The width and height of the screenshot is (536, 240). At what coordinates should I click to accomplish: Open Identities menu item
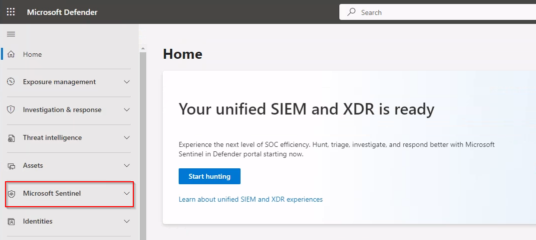click(x=69, y=221)
